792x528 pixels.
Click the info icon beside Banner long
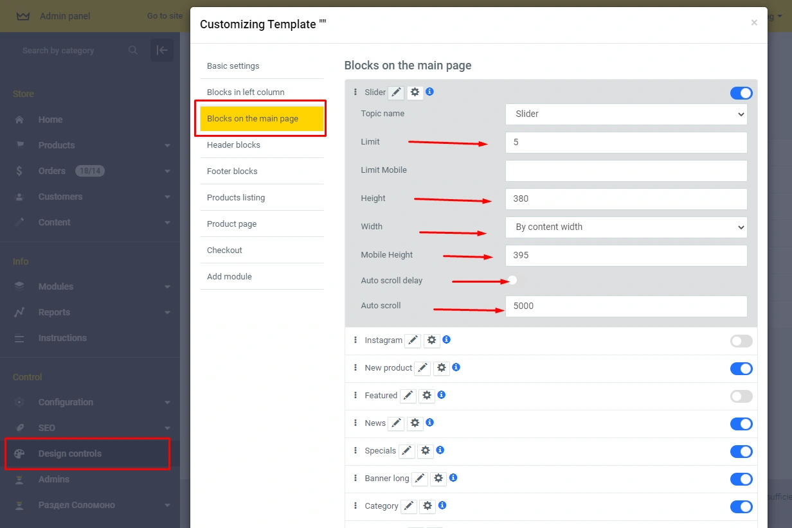[453, 478]
